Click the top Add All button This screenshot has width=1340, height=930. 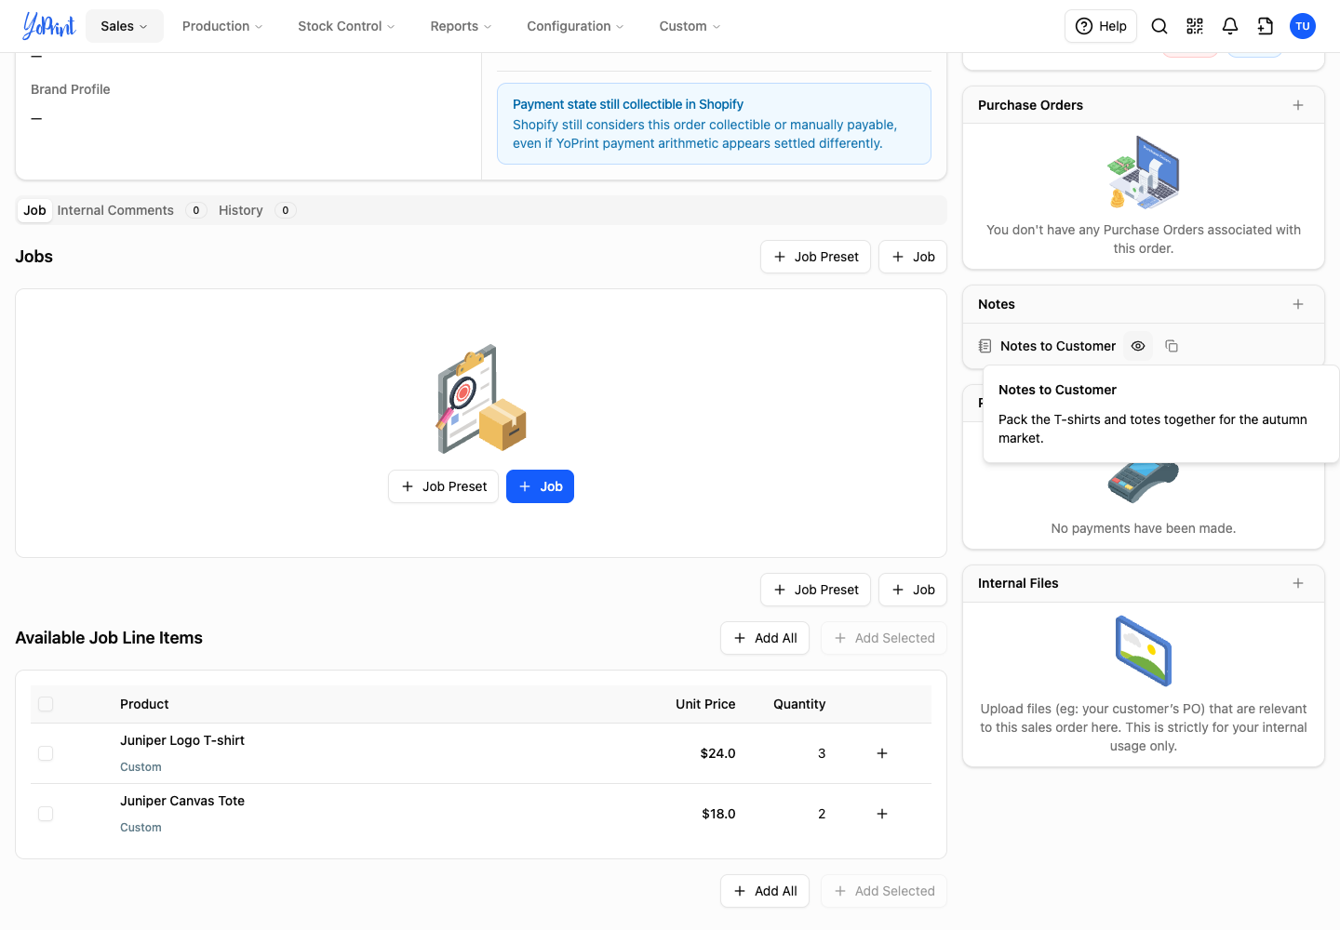click(765, 638)
